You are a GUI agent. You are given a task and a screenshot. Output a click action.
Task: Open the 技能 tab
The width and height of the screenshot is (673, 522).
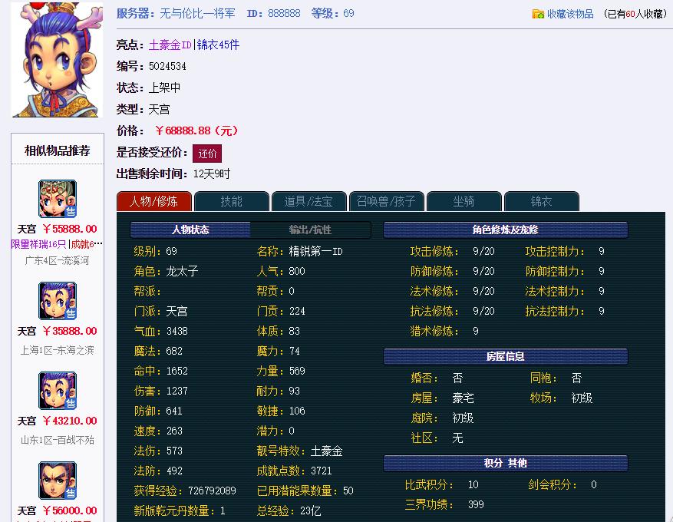pos(231,200)
